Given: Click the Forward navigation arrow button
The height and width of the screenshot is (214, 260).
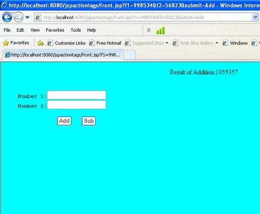Looking at the screenshot, I should (18, 17).
